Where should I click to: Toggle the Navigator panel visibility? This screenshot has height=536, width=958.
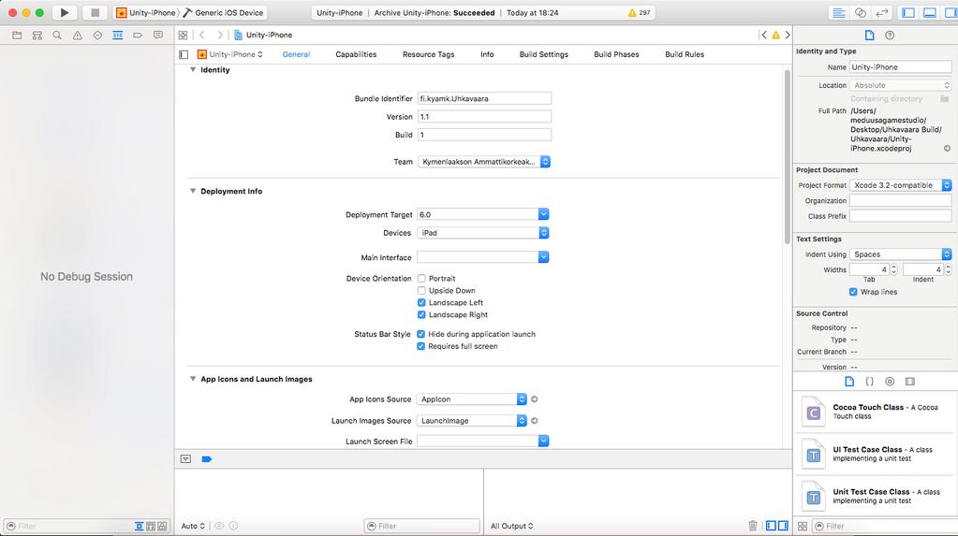tap(908, 13)
